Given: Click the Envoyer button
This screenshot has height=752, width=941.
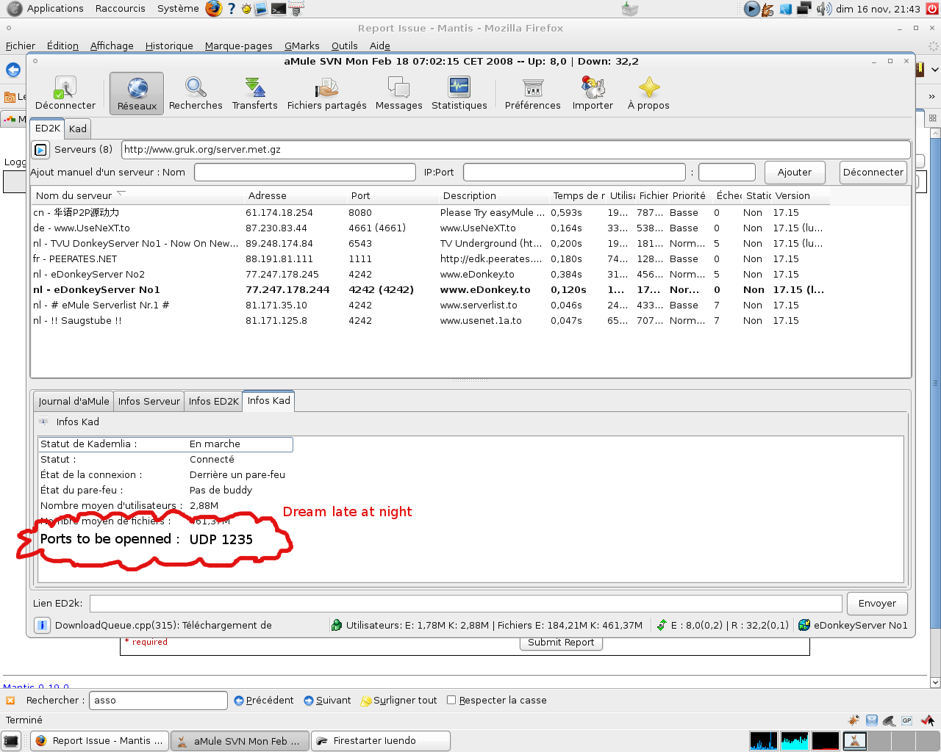Looking at the screenshot, I should [877, 604].
